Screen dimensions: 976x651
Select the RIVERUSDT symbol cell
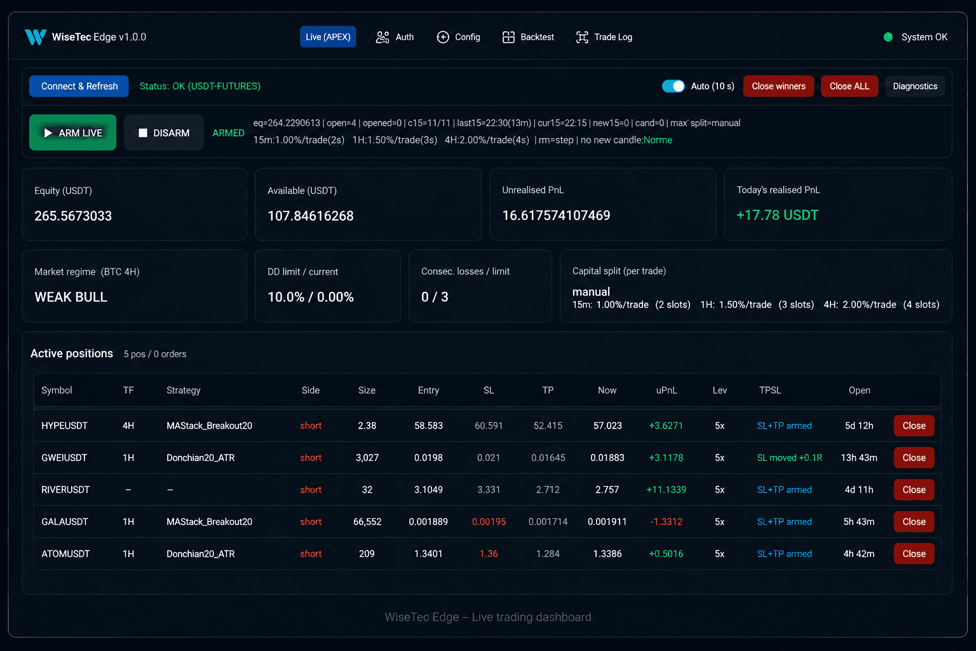click(65, 490)
